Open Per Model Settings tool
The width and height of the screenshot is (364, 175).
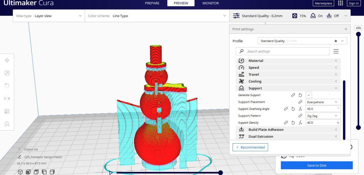pyautogui.click(x=7, y=111)
